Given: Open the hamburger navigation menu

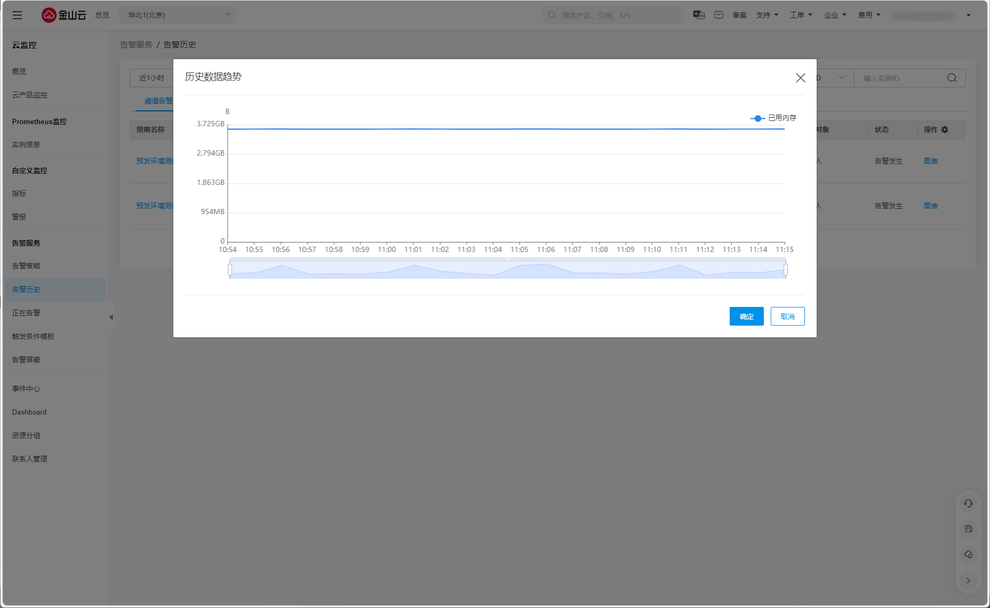Looking at the screenshot, I should point(18,15).
